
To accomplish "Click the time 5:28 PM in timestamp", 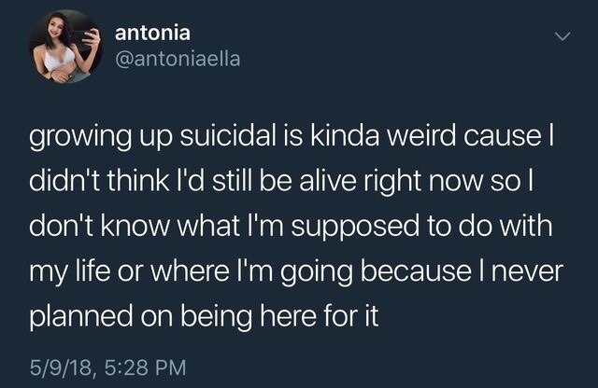I will coord(145,367).
